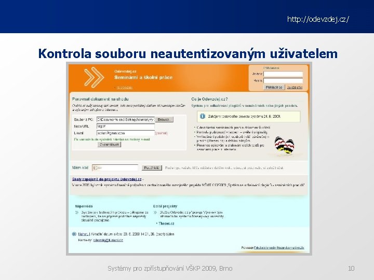374x280 pixels.
Task: Focus the Heslo password field
Action: click(283, 81)
